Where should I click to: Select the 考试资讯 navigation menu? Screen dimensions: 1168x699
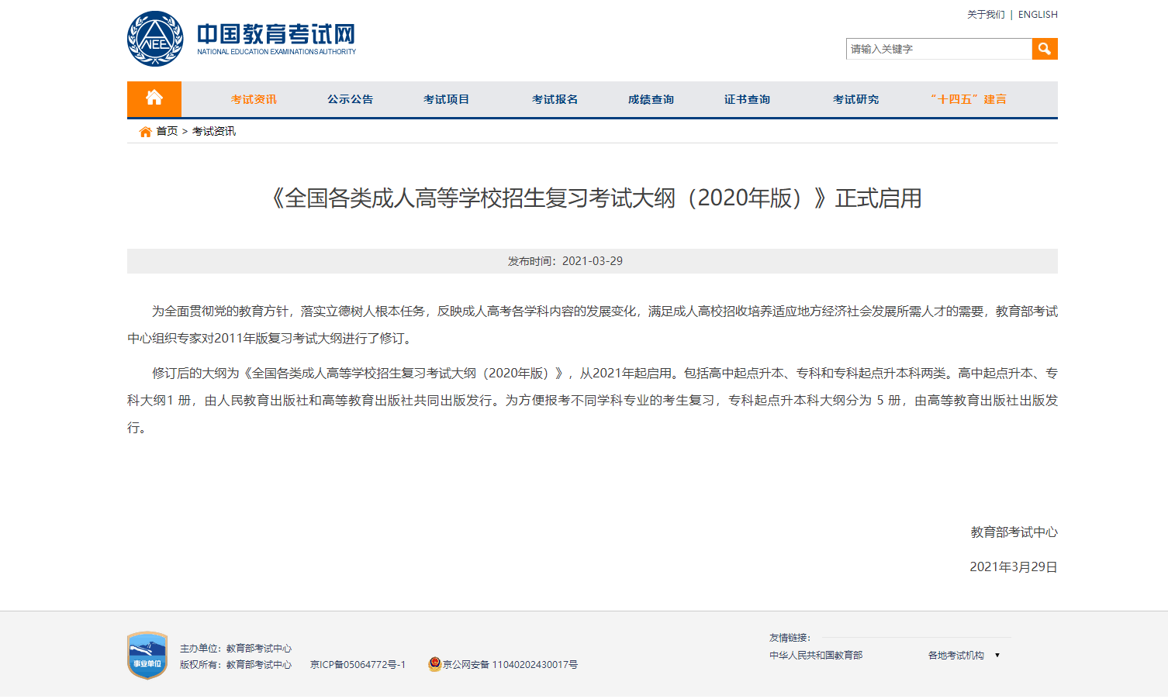254,98
